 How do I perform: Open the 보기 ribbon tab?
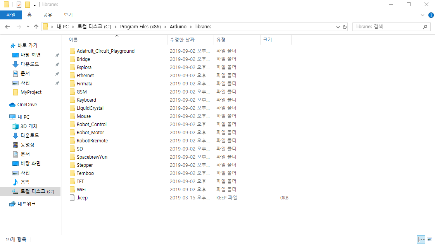pos(68,15)
